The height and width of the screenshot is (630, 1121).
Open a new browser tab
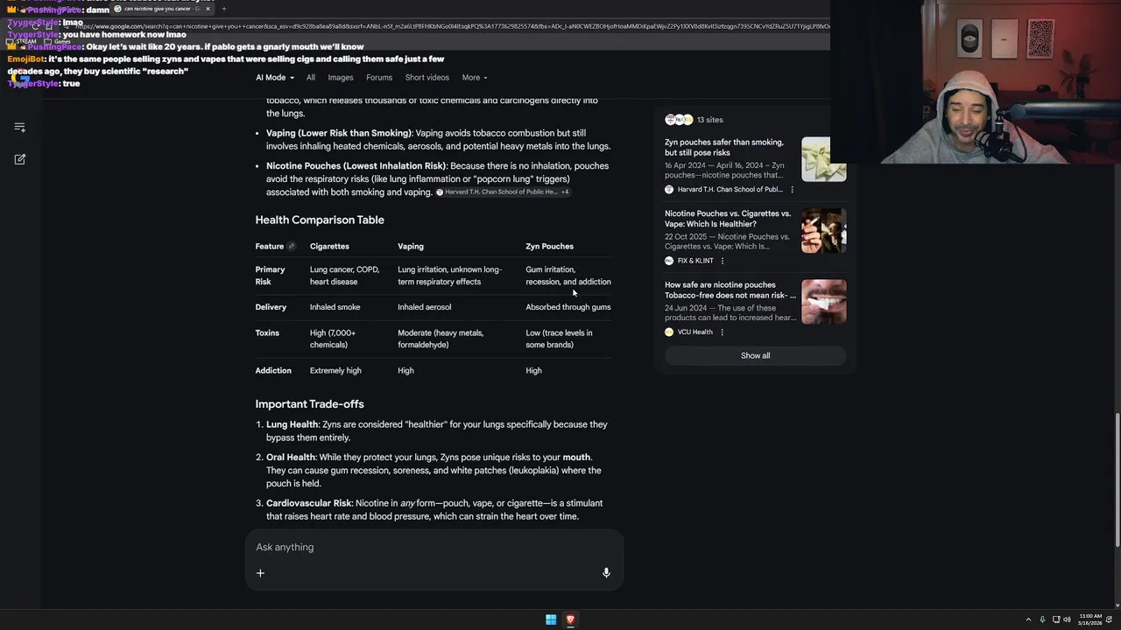pos(223,9)
